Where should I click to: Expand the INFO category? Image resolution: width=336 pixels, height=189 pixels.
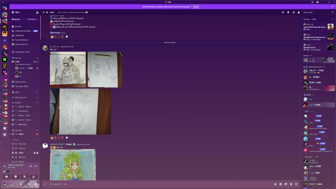tap(17, 92)
